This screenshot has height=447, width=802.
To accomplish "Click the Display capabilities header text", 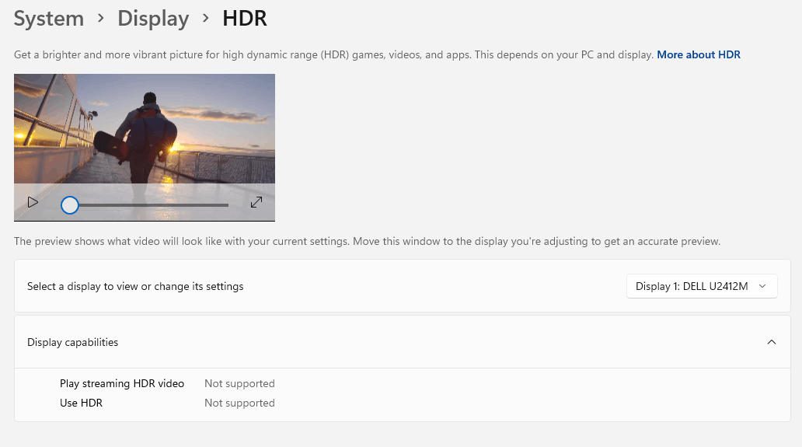I will tap(72, 342).
